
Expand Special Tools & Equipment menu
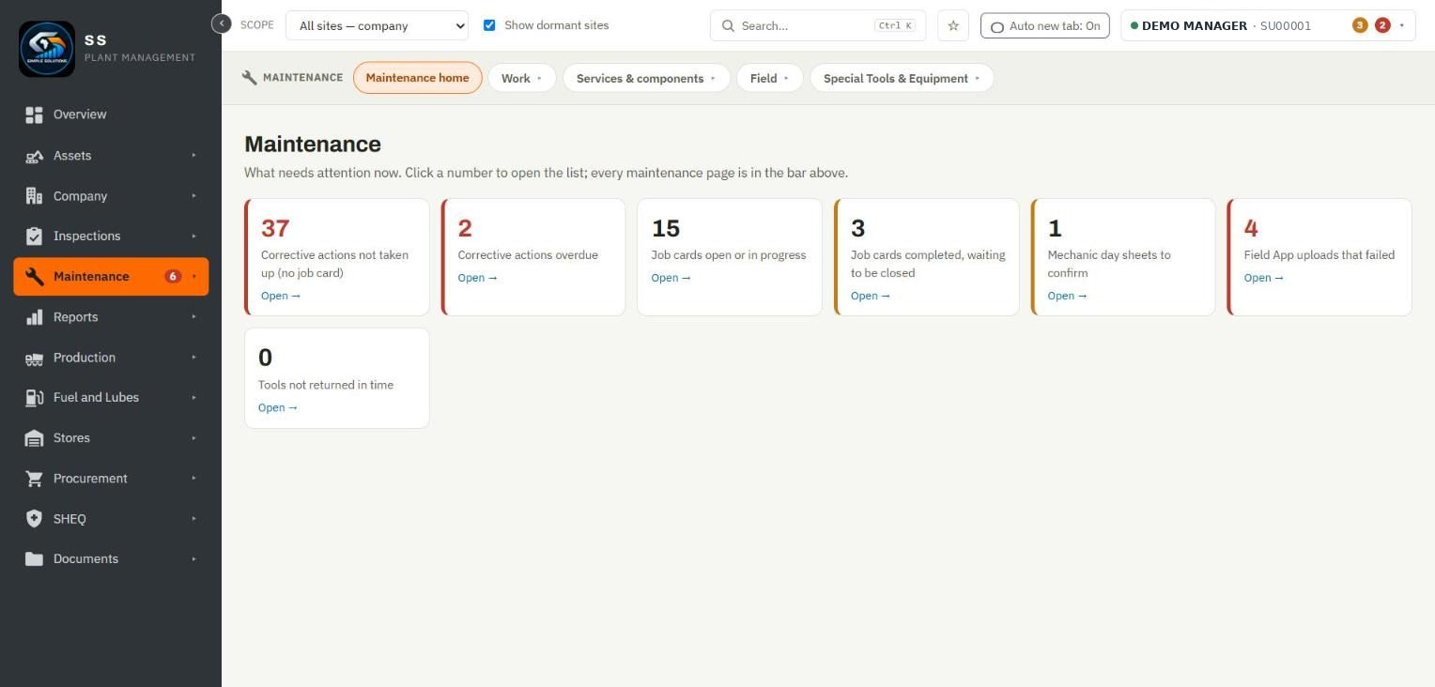(902, 78)
